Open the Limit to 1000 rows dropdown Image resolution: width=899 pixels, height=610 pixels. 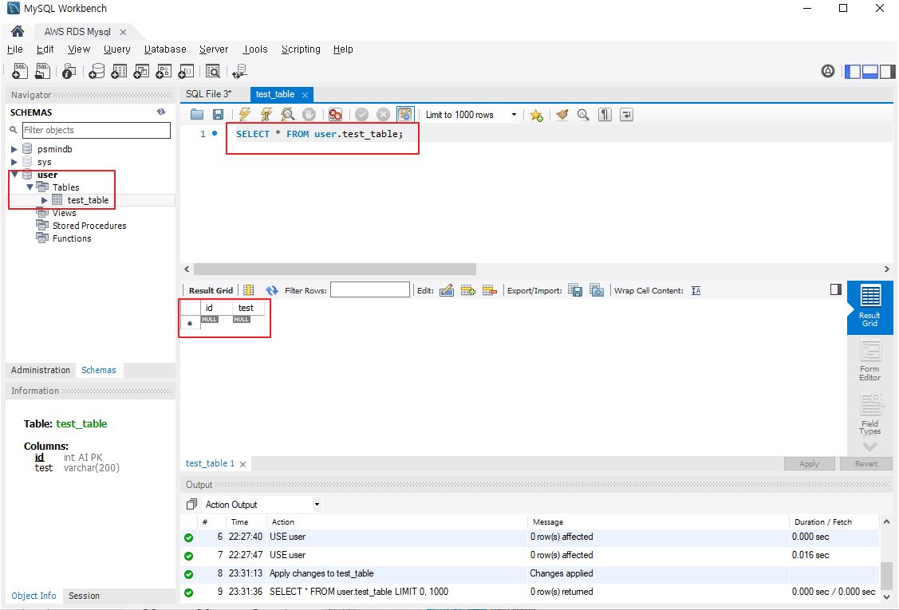coord(515,115)
